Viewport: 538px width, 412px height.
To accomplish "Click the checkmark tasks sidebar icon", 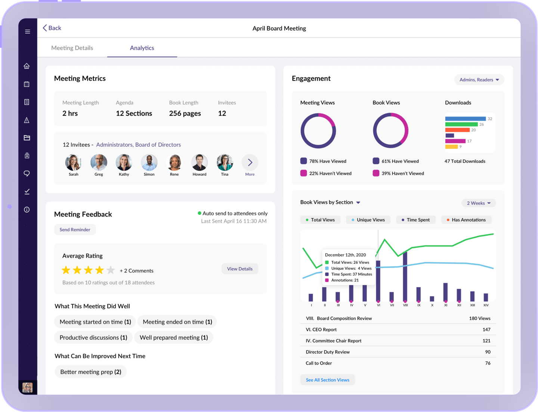I will (27, 191).
